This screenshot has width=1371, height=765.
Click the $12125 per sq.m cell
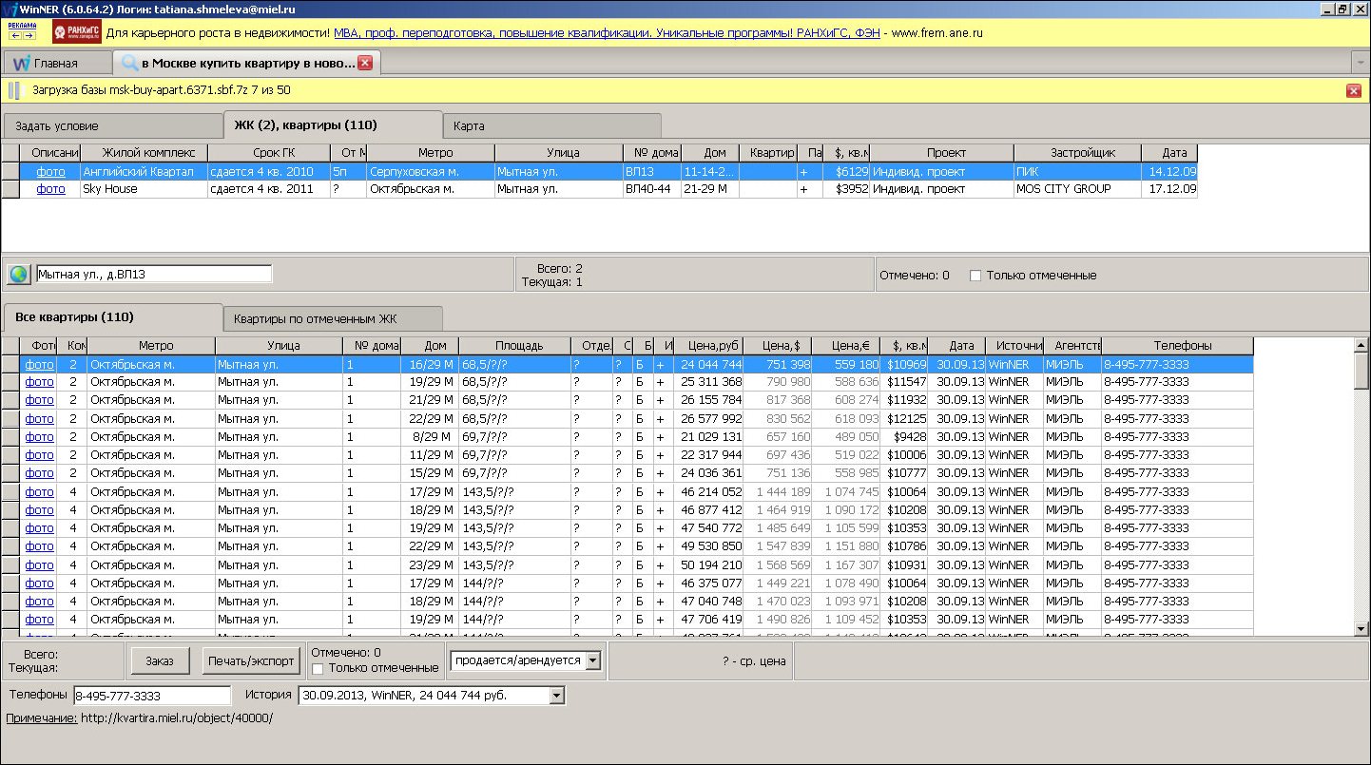[x=903, y=419]
